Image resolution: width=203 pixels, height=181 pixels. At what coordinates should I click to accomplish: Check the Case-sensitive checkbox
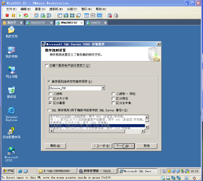tap(50, 99)
